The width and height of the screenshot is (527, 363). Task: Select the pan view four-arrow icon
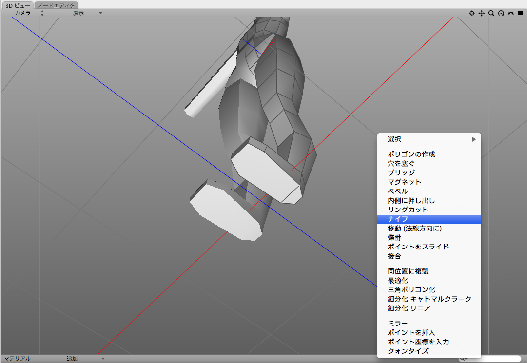pos(482,13)
